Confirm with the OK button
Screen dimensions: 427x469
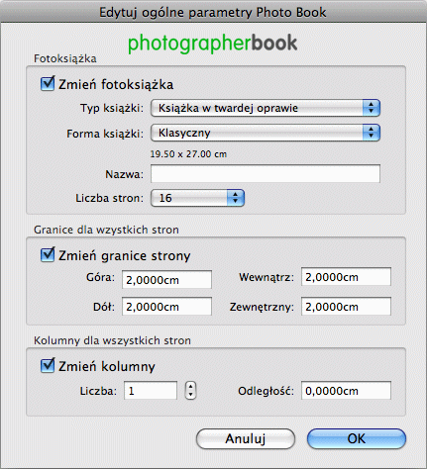click(357, 438)
